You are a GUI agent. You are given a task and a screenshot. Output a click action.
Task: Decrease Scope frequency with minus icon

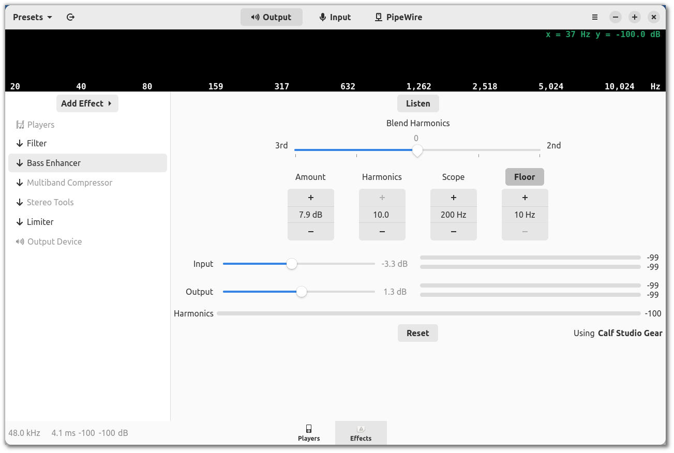click(x=454, y=232)
